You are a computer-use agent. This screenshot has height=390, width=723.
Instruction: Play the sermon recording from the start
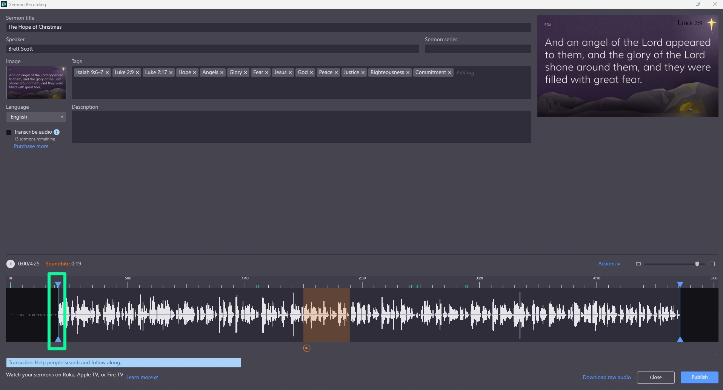11,264
